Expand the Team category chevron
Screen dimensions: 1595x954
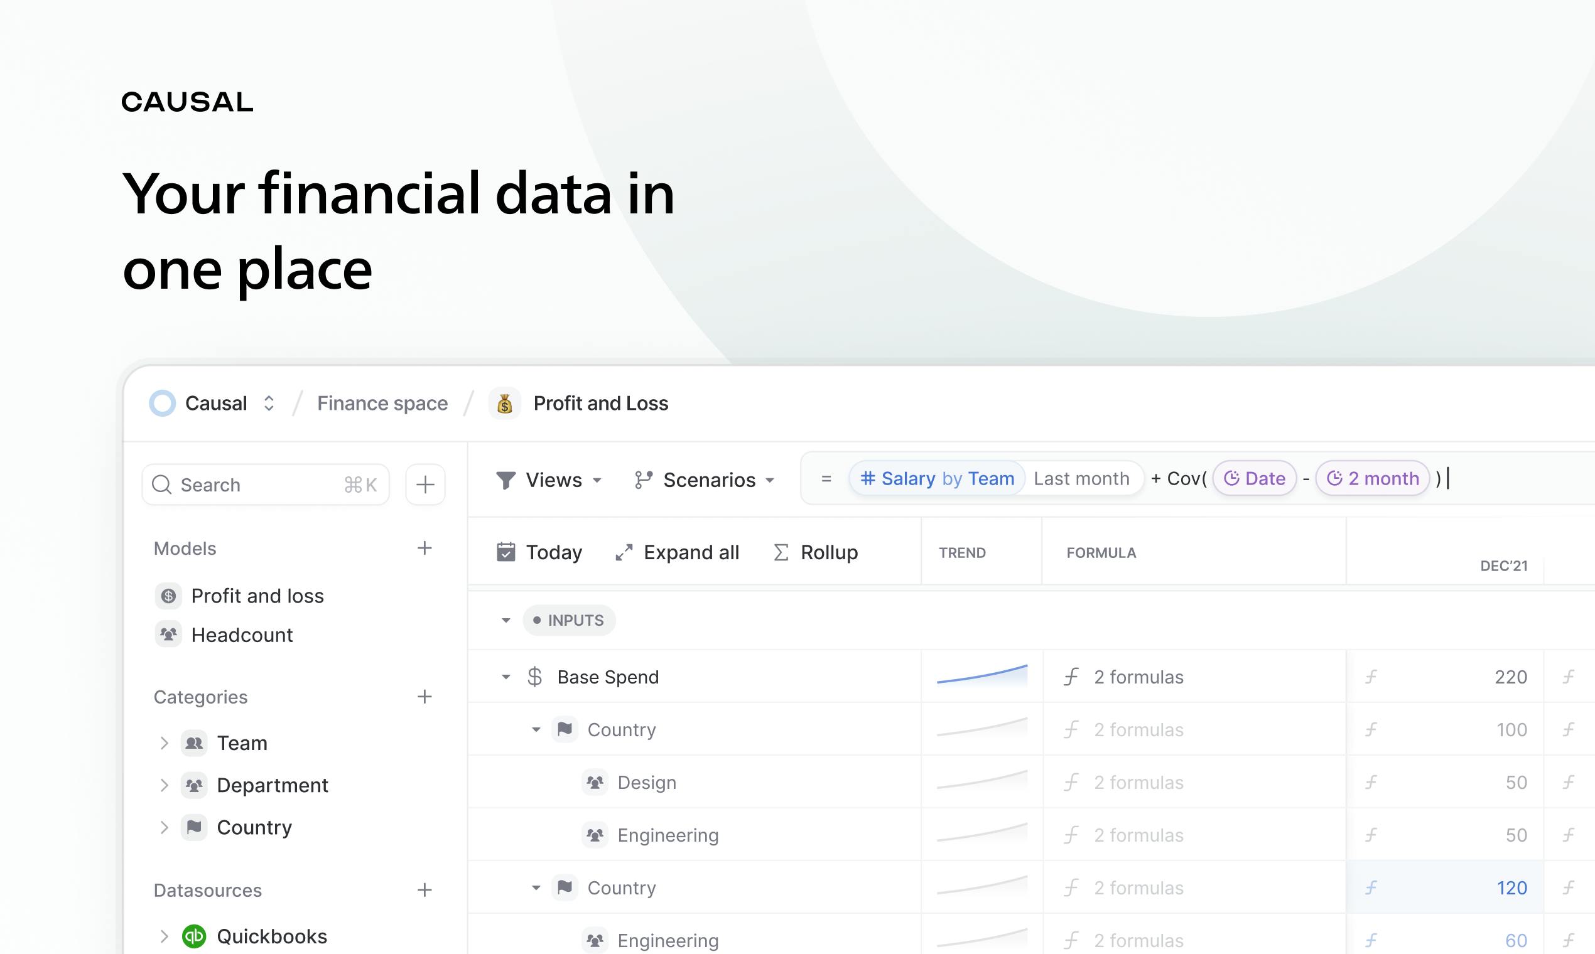pos(164,743)
